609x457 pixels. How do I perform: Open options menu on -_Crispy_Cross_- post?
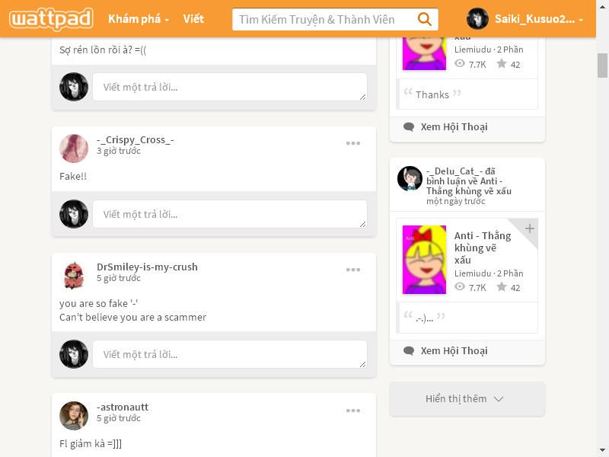(x=353, y=143)
